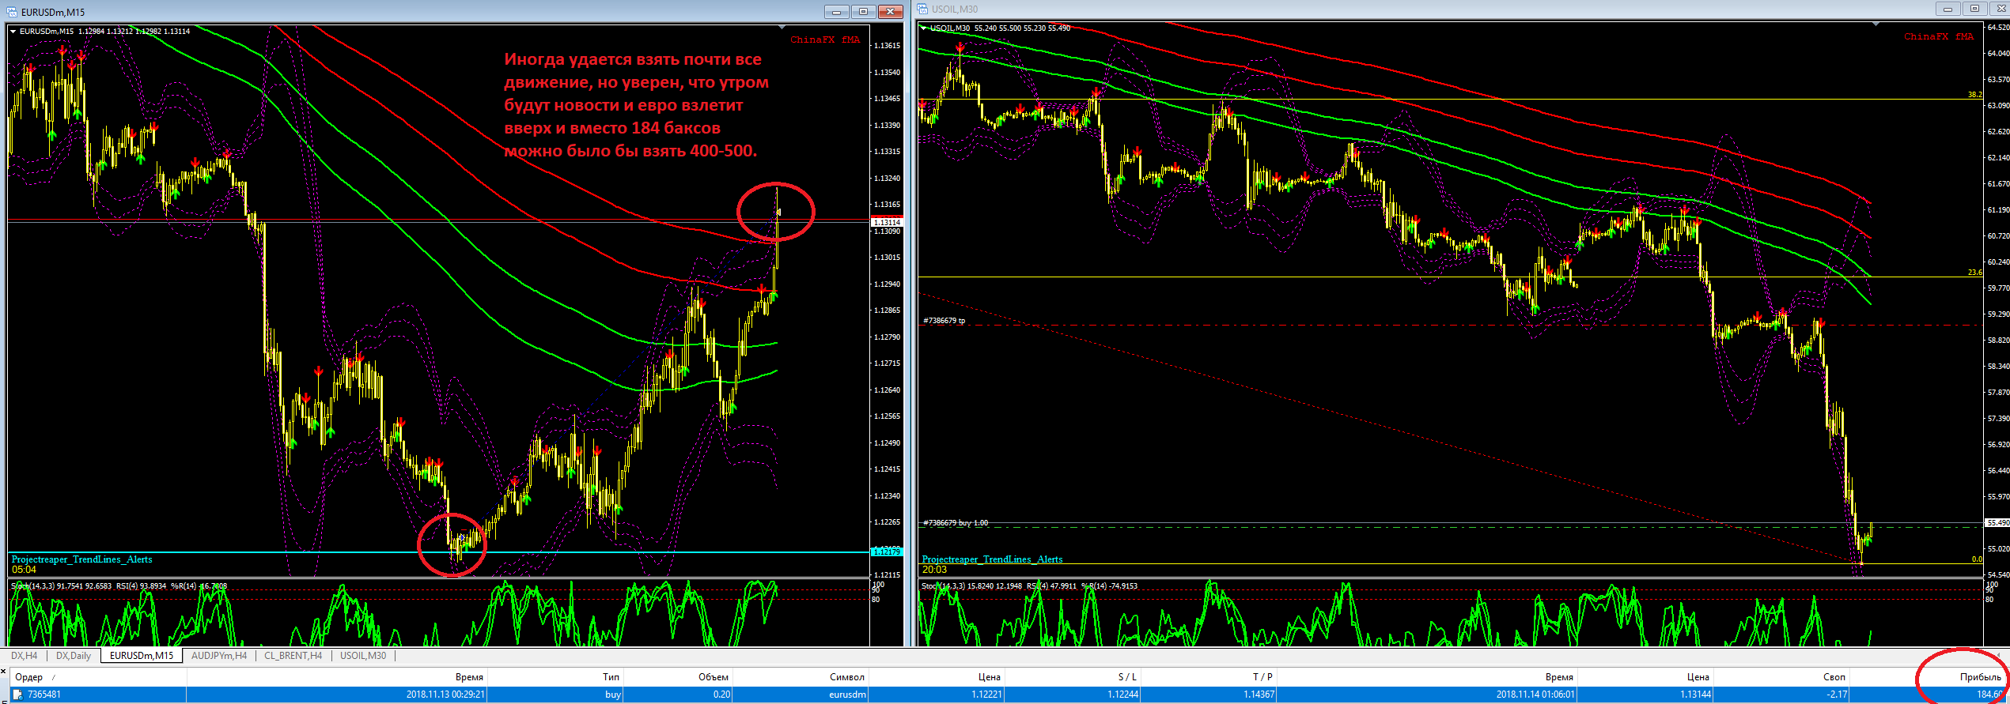Expand the one-click trading triangle on the USOIL chart
Image resolution: width=2010 pixels, height=704 pixels.
[x=923, y=28]
